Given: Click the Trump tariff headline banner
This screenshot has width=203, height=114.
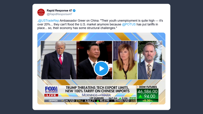Looking at the screenshot, I should (97, 89).
